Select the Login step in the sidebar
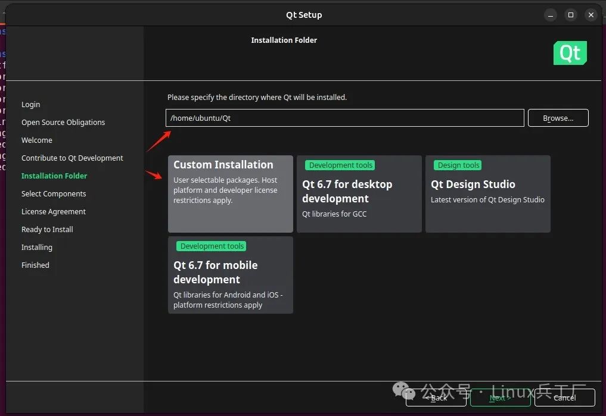Viewport: 606px width, 416px height. click(30, 104)
